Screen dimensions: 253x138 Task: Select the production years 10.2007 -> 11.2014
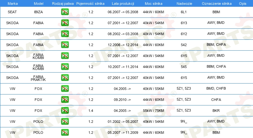point(123,67)
